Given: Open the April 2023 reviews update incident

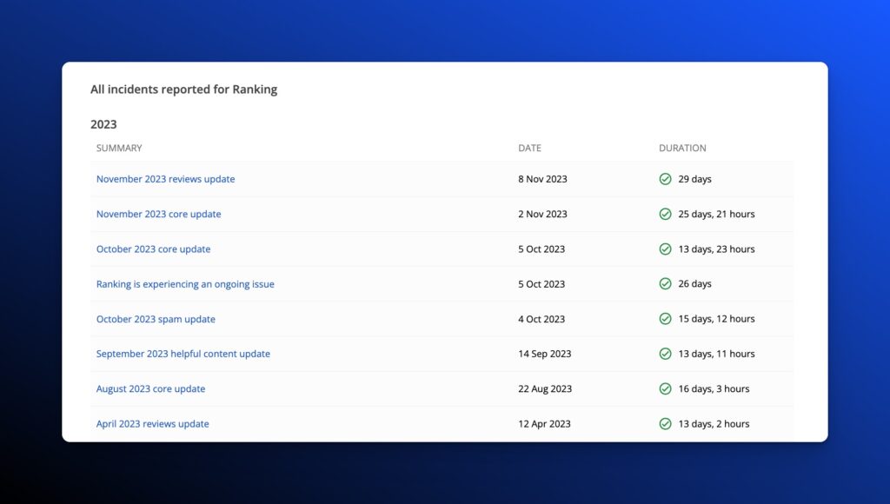Looking at the screenshot, I should [152, 423].
